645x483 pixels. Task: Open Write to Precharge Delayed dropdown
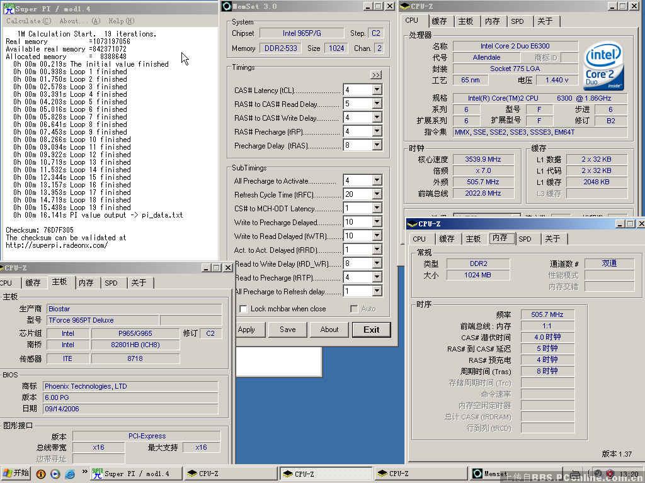click(377, 222)
